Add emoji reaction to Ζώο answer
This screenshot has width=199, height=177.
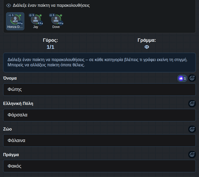tap(192, 129)
